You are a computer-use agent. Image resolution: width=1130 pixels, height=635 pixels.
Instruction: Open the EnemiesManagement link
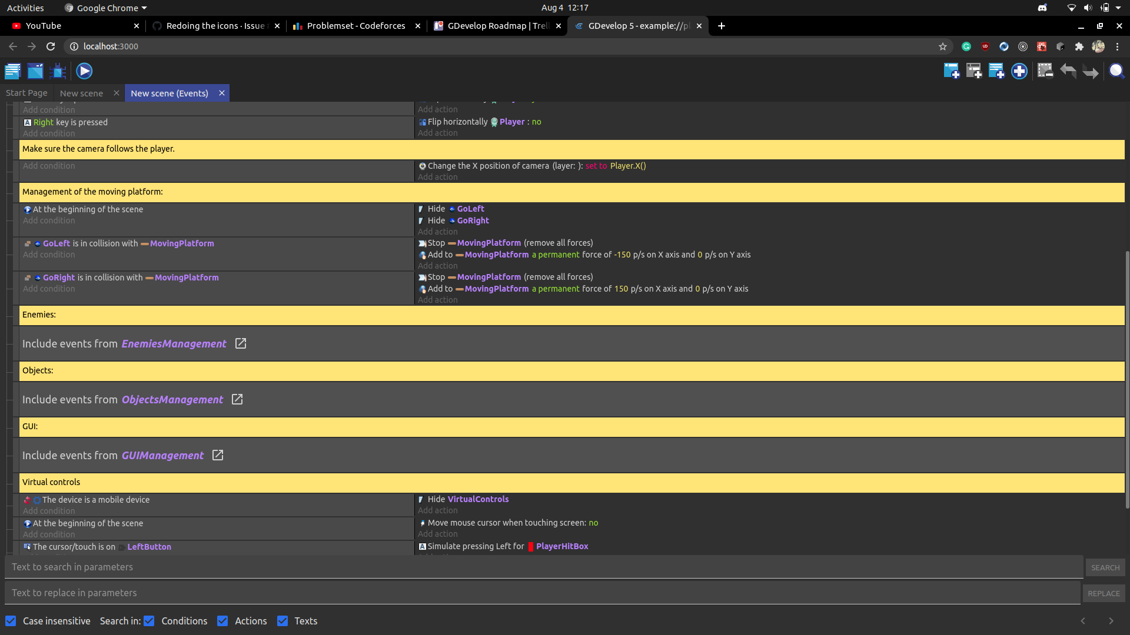[174, 343]
